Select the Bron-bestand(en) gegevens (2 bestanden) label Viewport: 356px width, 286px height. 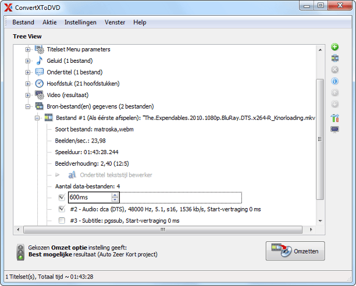(x=100, y=106)
